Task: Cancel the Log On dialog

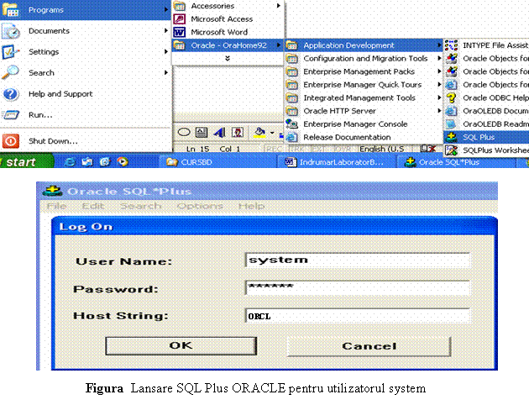Action: click(369, 346)
